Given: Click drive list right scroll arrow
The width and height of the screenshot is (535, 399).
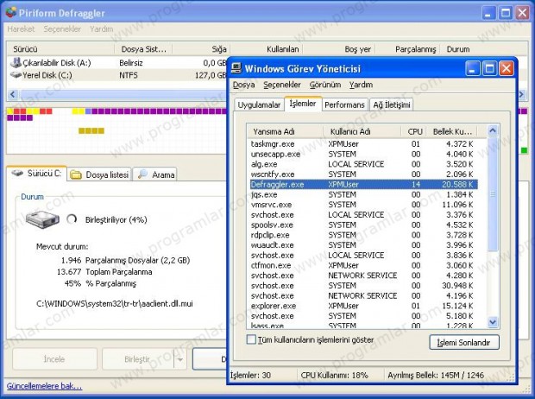Looking at the screenshot, I should 522,94.
